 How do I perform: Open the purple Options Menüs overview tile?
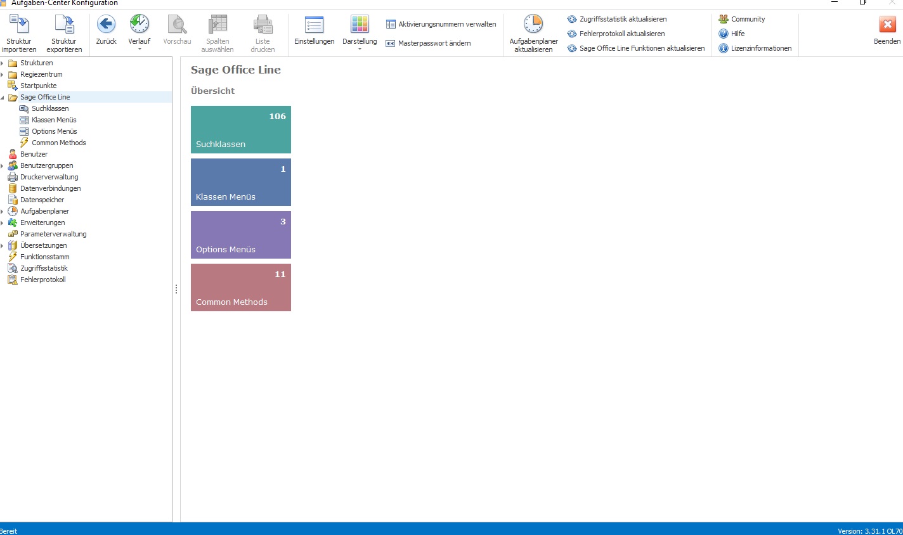click(241, 235)
